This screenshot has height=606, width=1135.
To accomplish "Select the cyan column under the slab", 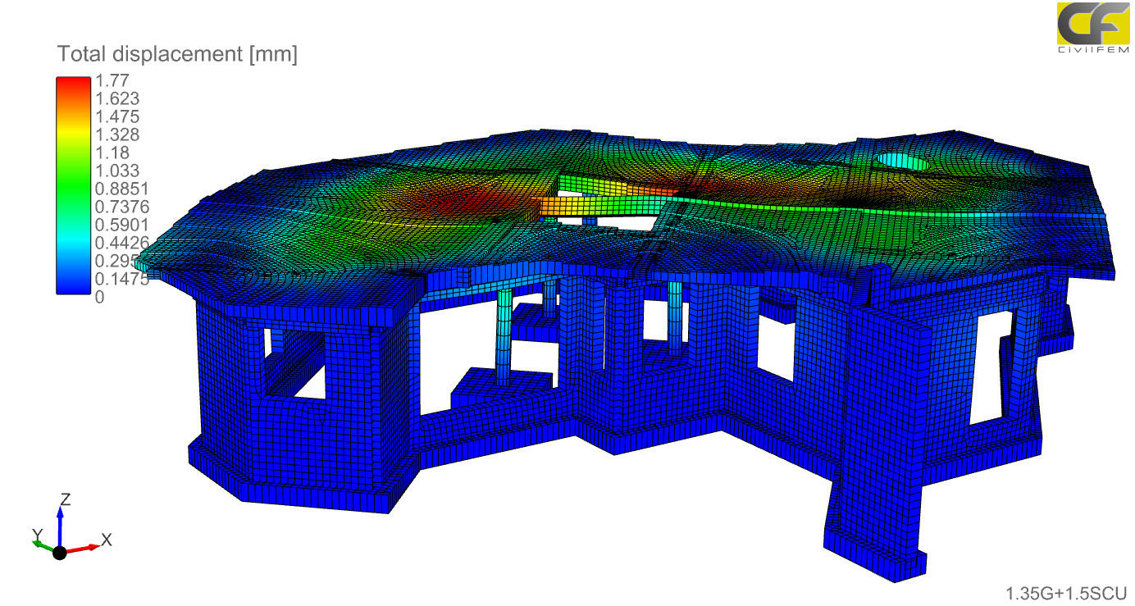I will click(x=503, y=336).
